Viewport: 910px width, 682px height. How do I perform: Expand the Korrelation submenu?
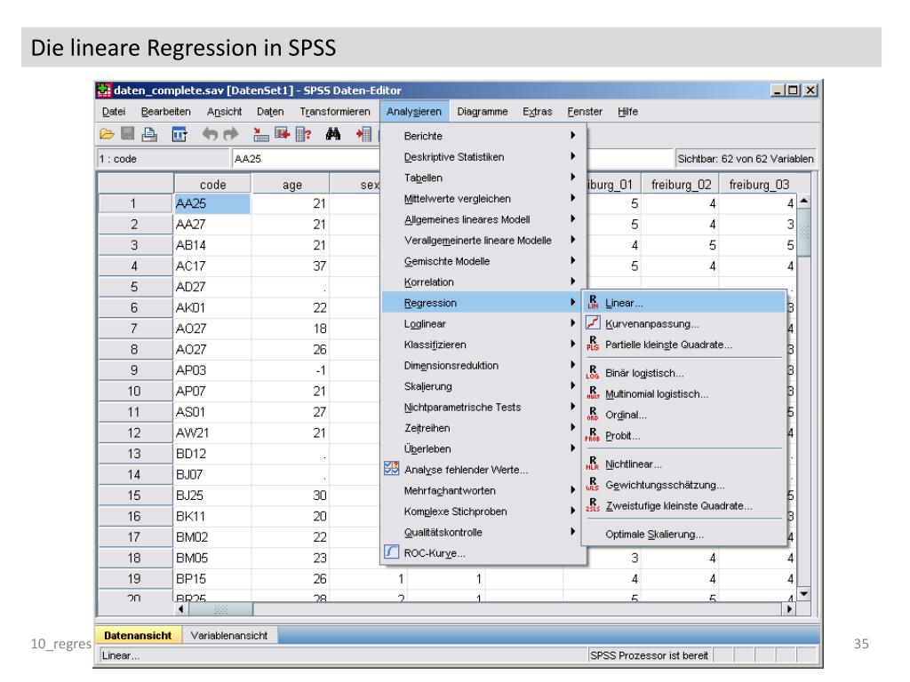(x=483, y=282)
